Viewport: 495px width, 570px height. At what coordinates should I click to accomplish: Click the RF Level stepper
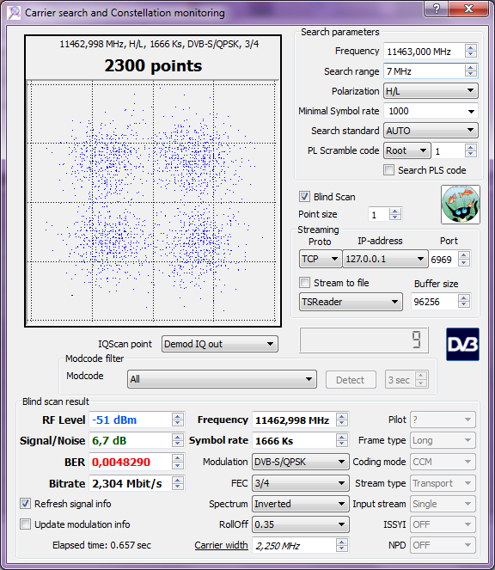click(177, 420)
